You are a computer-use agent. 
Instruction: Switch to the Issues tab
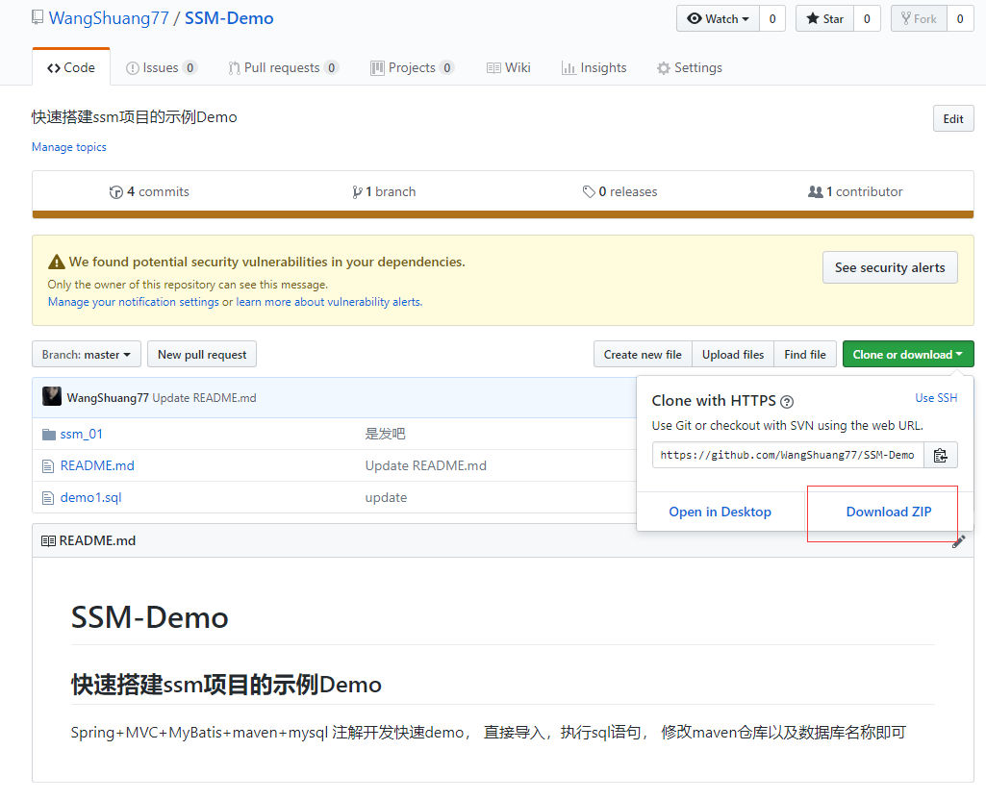[161, 67]
